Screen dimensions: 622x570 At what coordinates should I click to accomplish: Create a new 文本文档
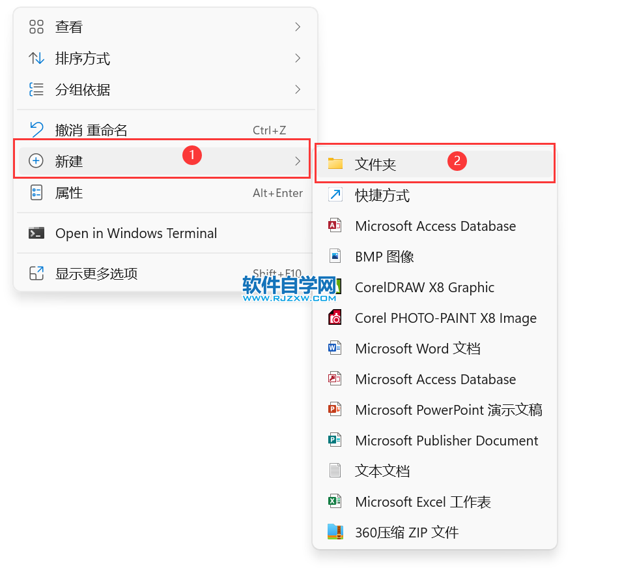[x=435, y=471]
